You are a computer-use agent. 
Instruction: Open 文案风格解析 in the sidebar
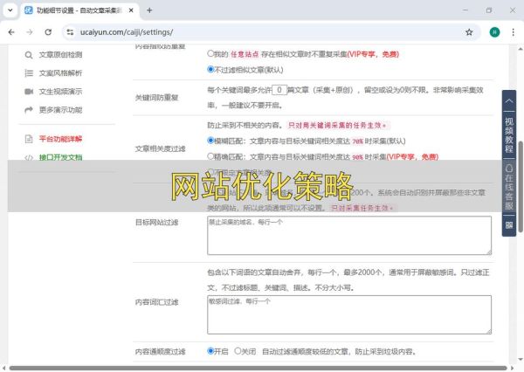[60, 73]
